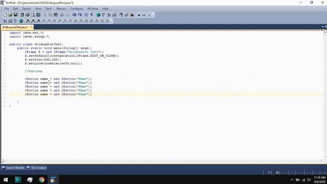
Task: Click the '//buttons' comment line
Action: [x=33, y=71]
